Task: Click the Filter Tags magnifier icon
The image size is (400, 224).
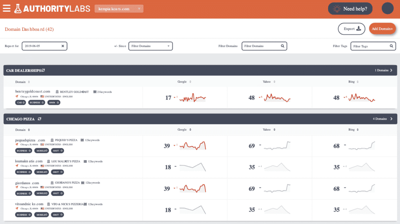Action: tap(391, 46)
